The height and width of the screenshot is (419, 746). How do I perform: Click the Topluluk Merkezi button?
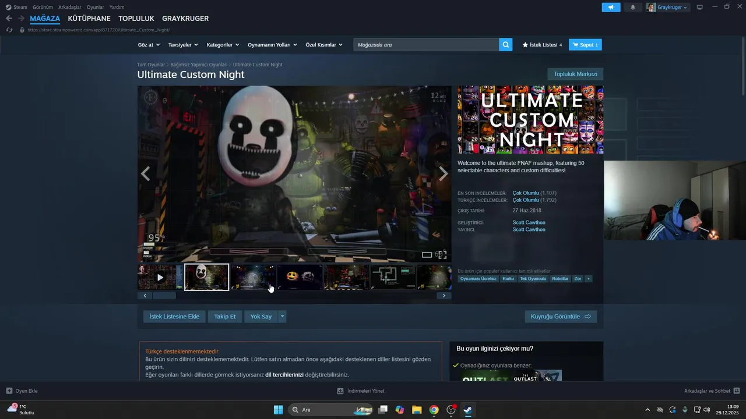pyautogui.click(x=575, y=74)
